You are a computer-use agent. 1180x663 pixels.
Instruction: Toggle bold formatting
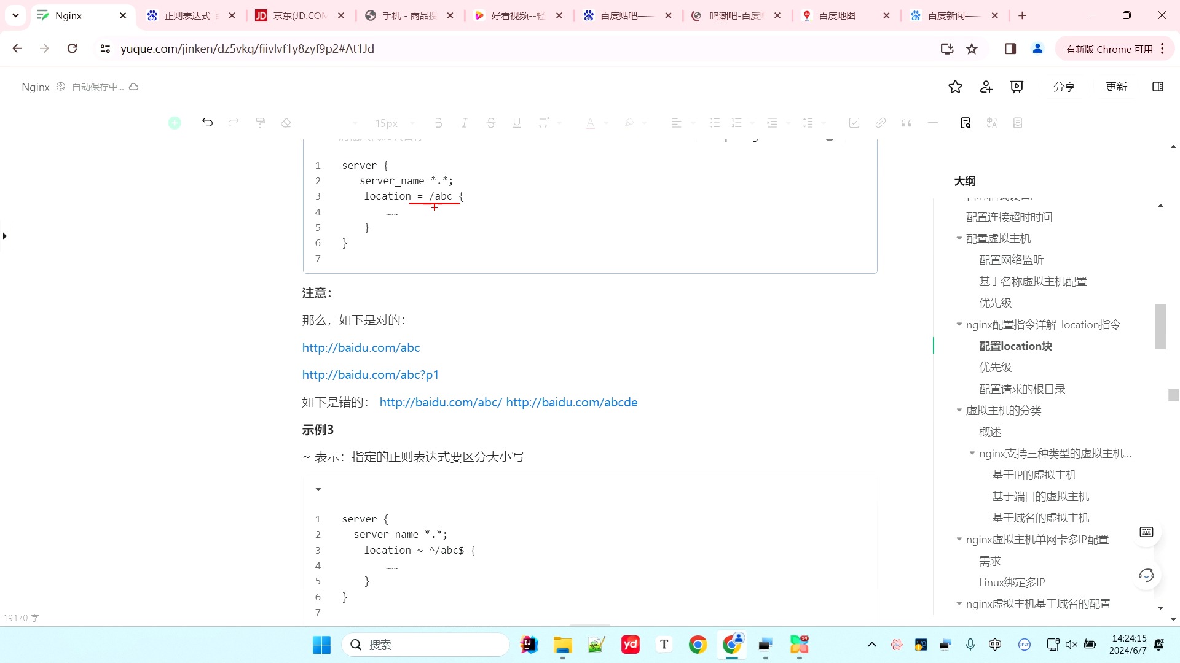click(x=438, y=123)
